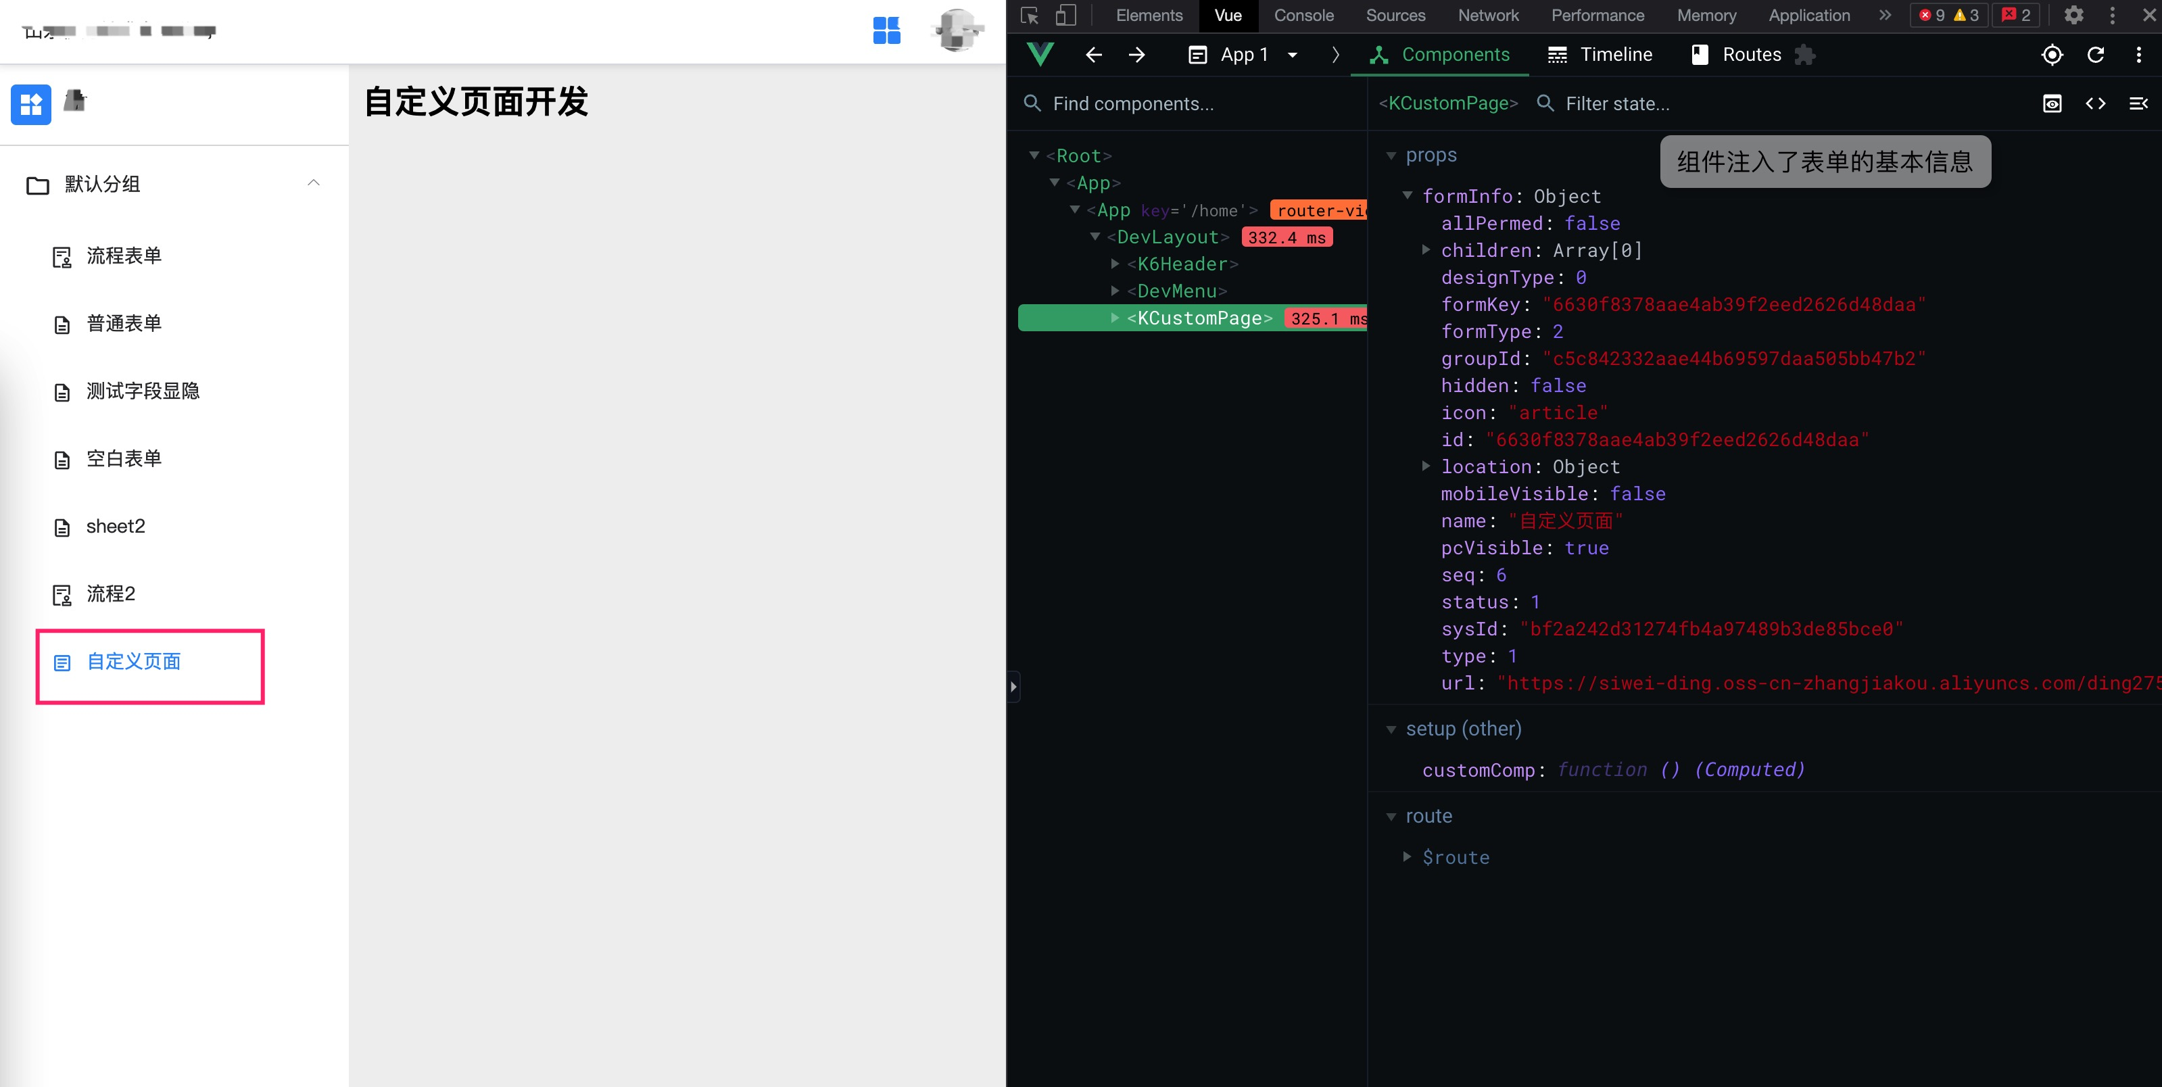Viewport: 2162px width, 1087px height.
Task: Open component in editor code icon
Action: coord(2095,103)
